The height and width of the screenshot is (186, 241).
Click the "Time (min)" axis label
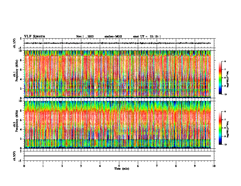tap(122, 169)
